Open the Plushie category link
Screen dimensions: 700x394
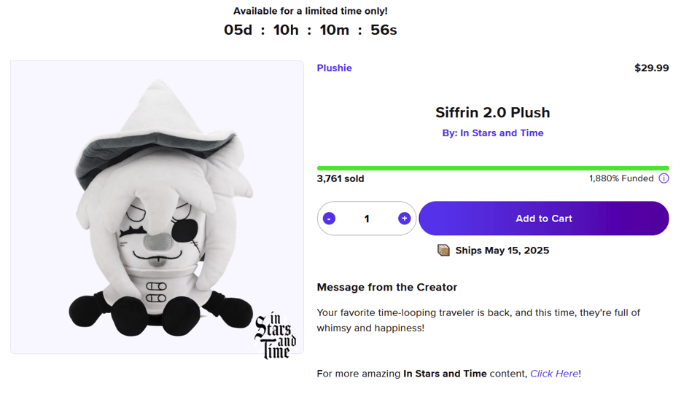click(334, 68)
